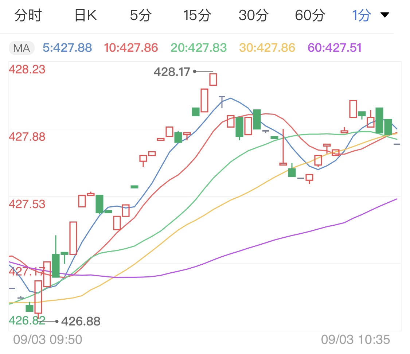Click the MA10 value 10:427.86
410x354 pixels.
[131, 48]
